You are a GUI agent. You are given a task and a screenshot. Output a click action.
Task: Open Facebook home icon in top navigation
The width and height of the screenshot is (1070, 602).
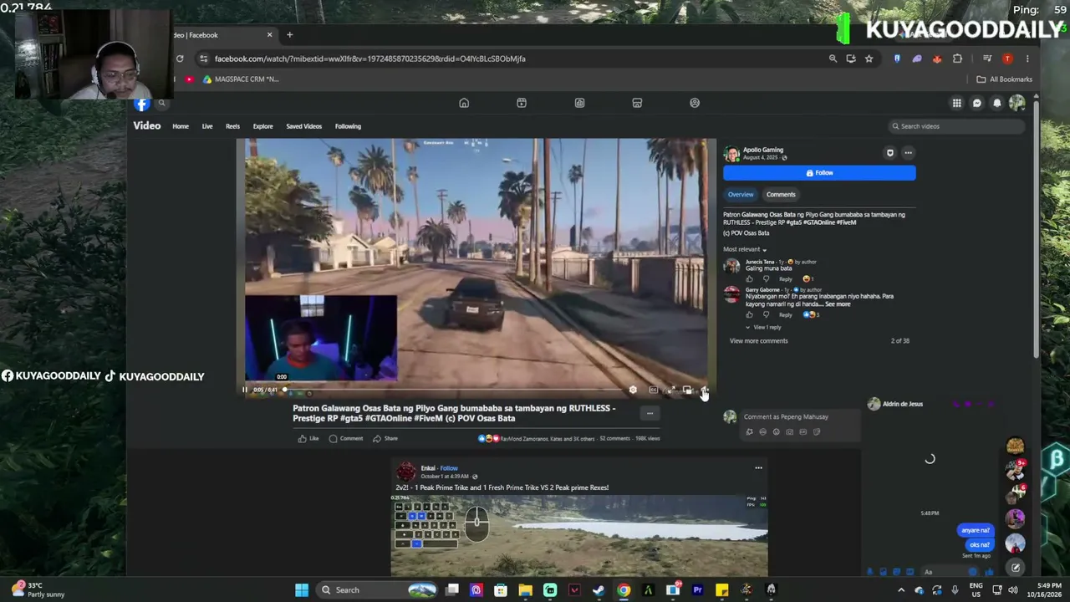click(464, 103)
